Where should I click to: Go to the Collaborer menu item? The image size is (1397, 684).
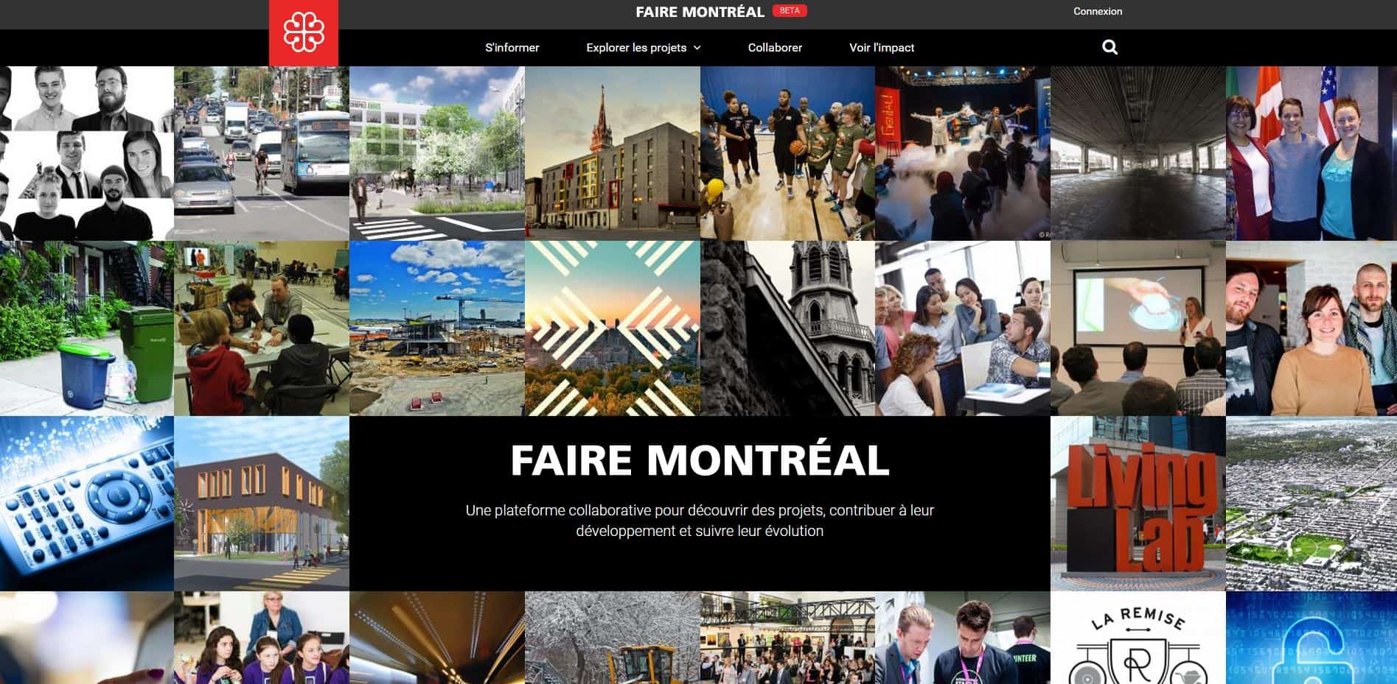point(775,48)
